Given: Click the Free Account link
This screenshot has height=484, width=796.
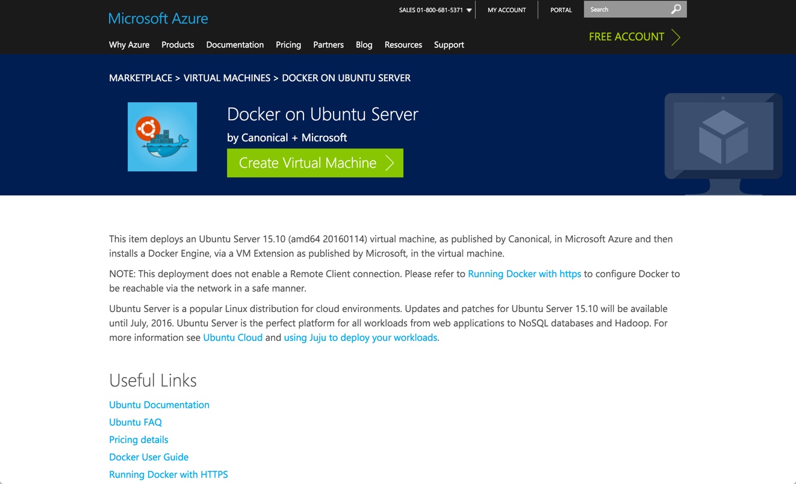Looking at the screenshot, I should pos(626,37).
